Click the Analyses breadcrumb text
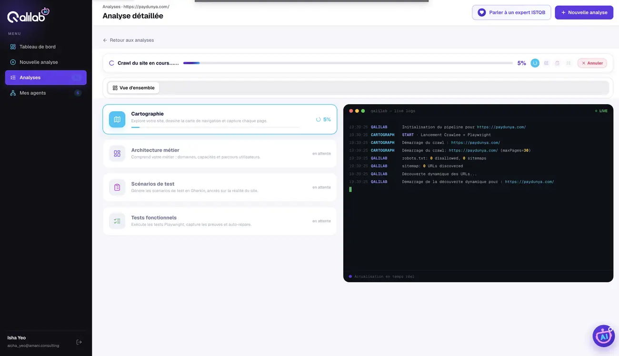This screenshot has height=356, width=619. click(x=111, y=7)
